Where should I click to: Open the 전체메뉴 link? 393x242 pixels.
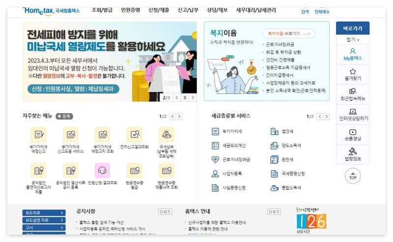[x=322, y=11]
